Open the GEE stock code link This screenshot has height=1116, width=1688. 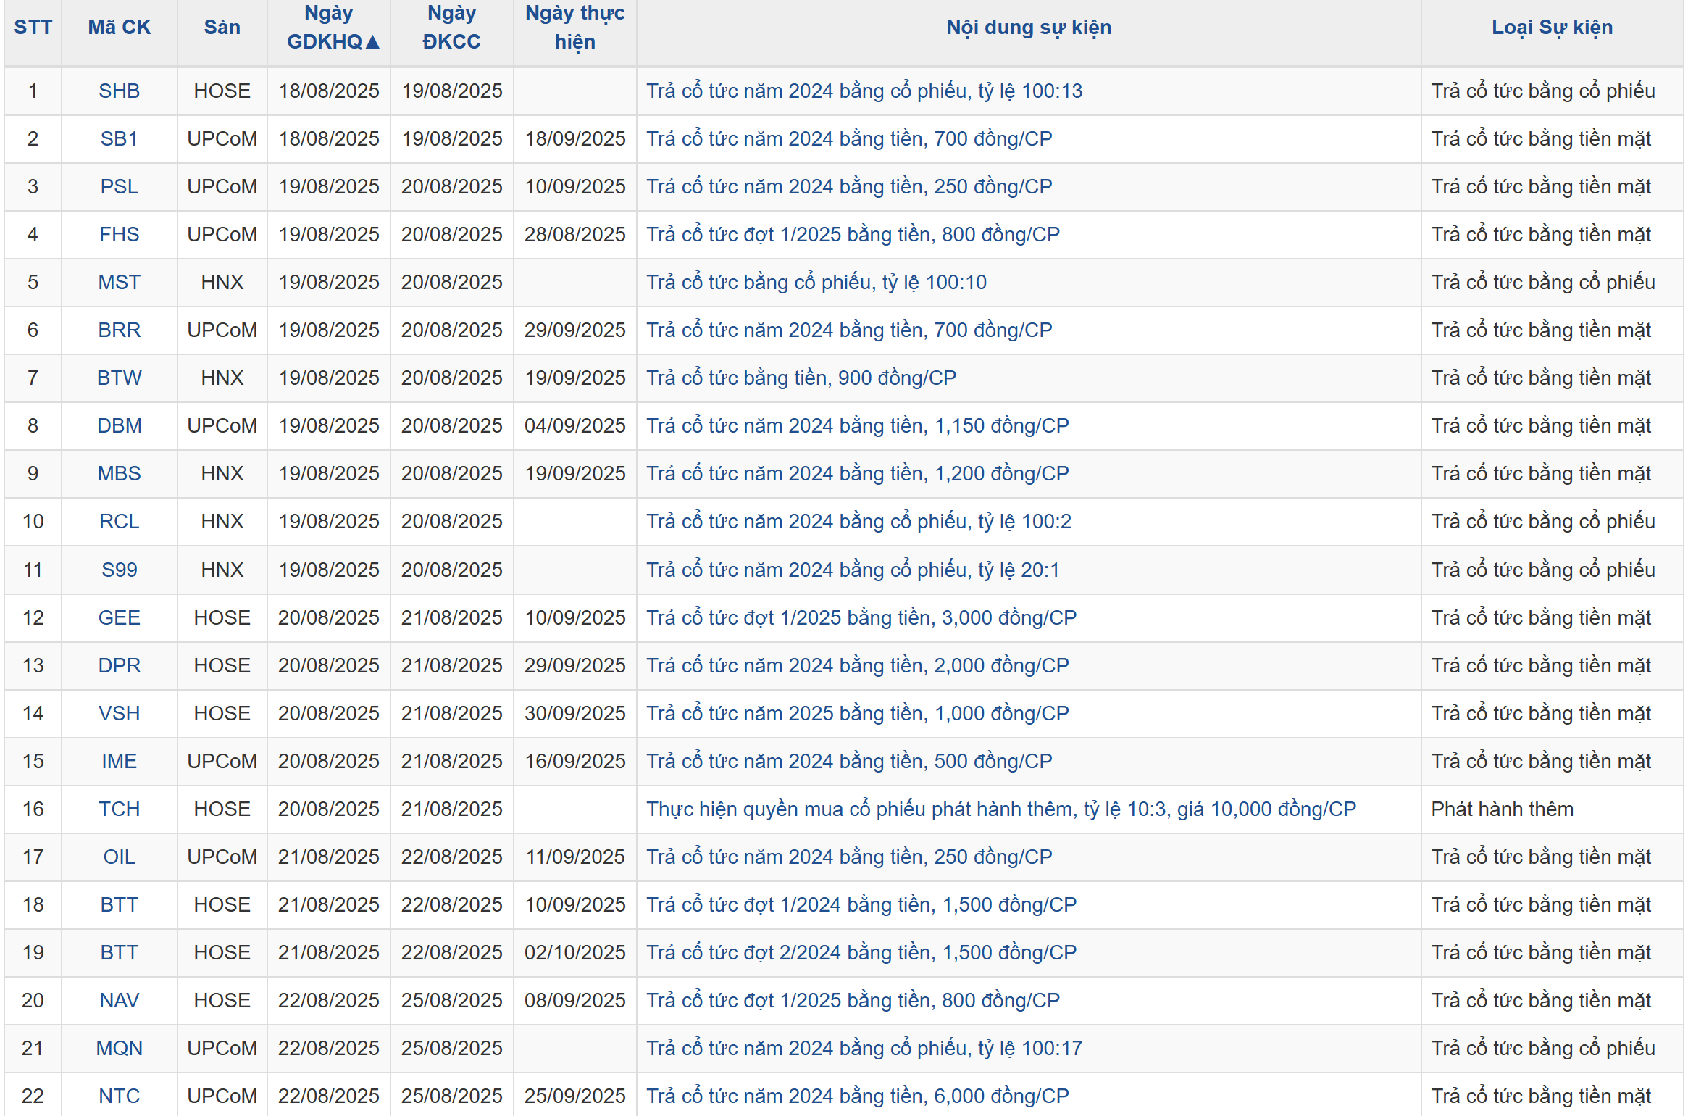120,618
